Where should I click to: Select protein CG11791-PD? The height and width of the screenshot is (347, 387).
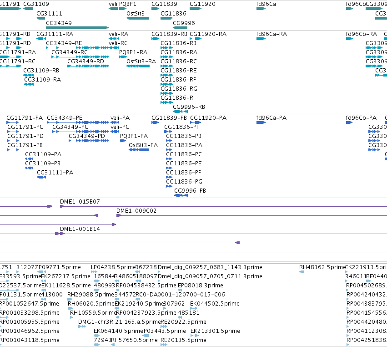25,136
